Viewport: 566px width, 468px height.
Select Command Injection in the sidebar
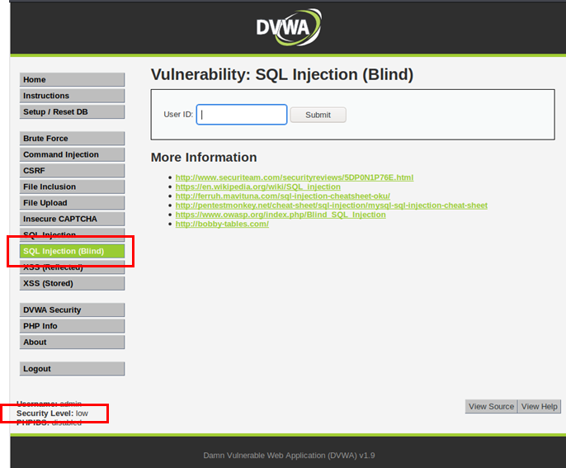click(73, 154)
